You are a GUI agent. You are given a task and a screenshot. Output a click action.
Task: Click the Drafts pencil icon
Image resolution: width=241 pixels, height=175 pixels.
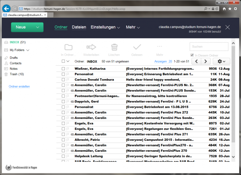click(x=6, y=58)
